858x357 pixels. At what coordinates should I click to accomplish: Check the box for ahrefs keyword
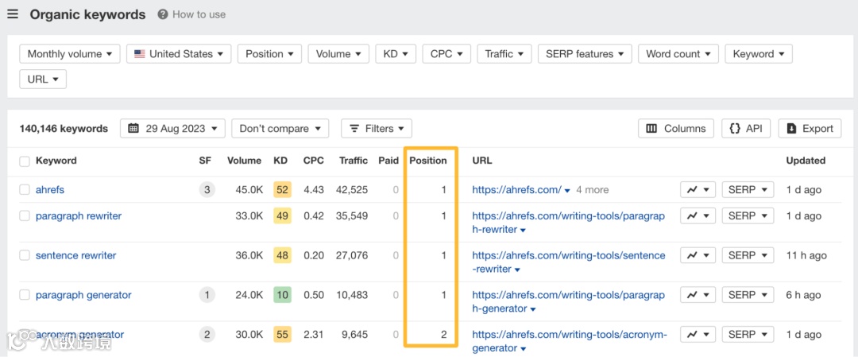click(x=24, y=189)
